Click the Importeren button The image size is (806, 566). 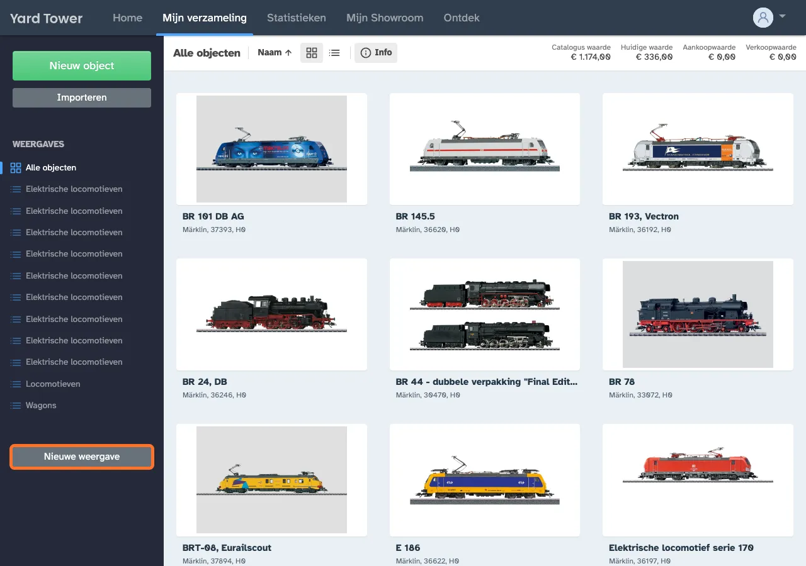tap(82, 97)
